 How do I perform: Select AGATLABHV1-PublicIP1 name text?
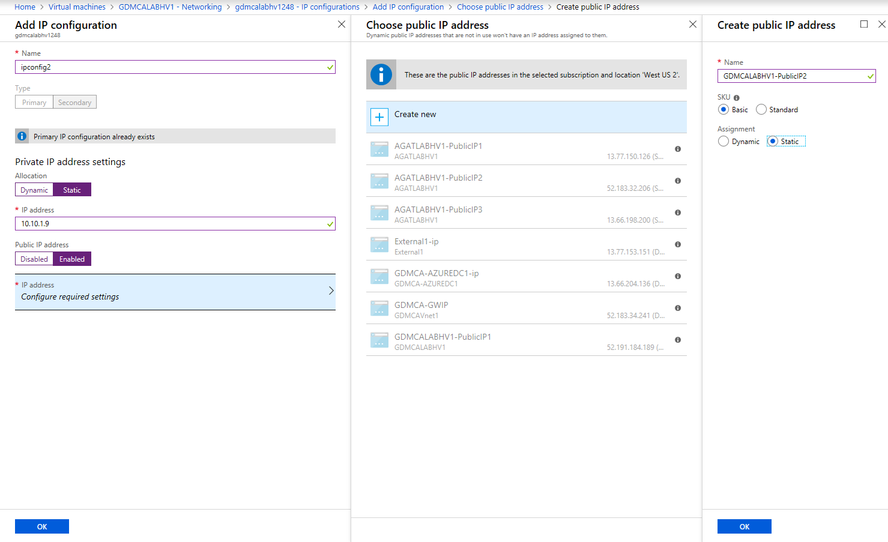[x=438, y=146]
